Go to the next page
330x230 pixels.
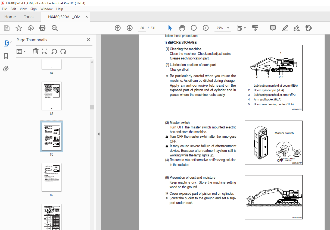tap(129, 28)
